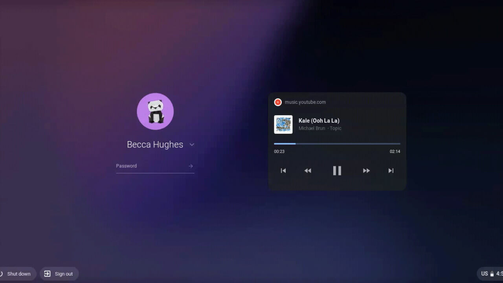Select the previous track icon
Screen dimensions: 503x283
(x=283, y=170)
